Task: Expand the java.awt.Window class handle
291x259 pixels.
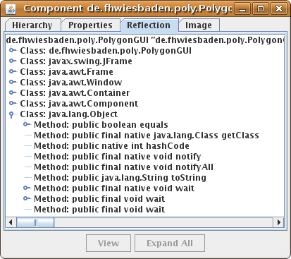Action: 13,82
